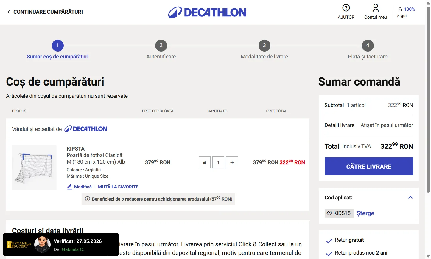Click the quantity input field
The height and width of the screenshot is (259, 431).
(x=218, y=162)
